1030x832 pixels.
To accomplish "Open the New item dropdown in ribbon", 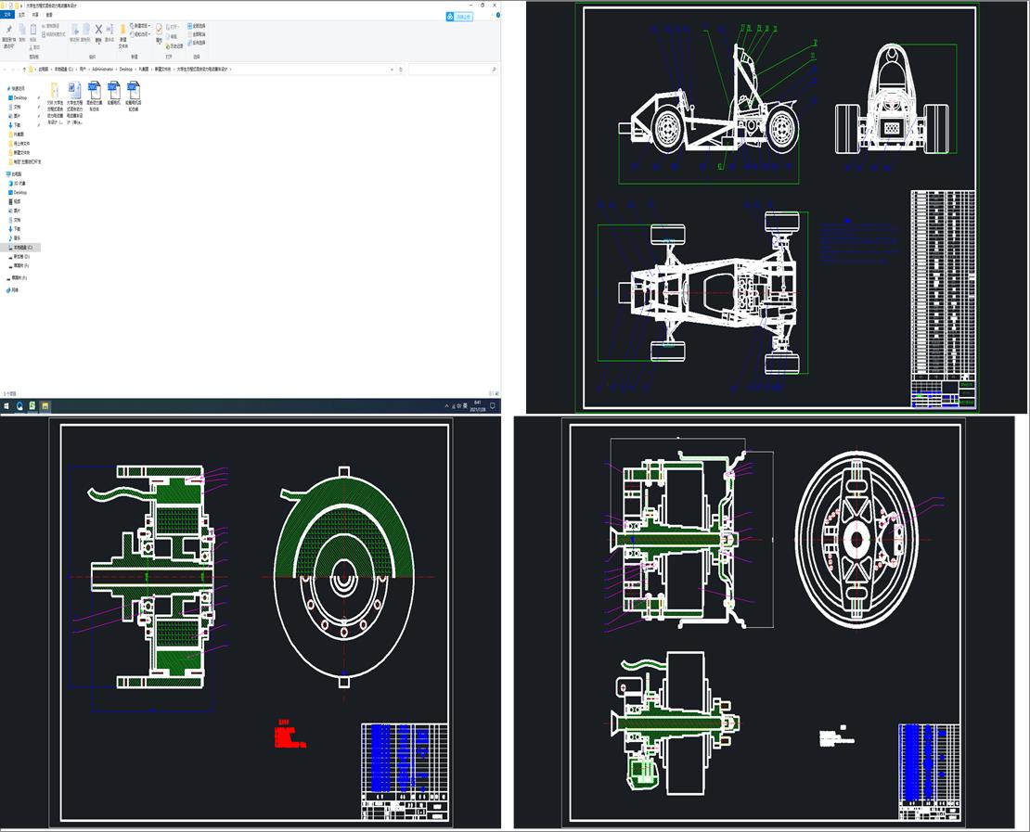I will click(x=140, y=26).
